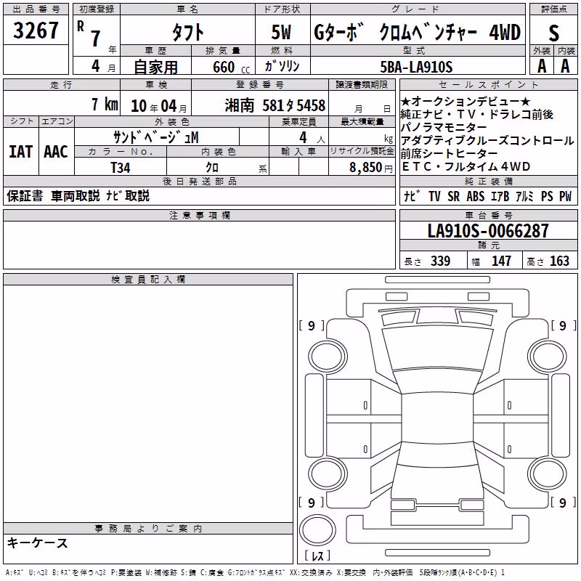Click the ETC・フルタイム4WD line
This screenshot has height=581, width=581.
(466, 167)
